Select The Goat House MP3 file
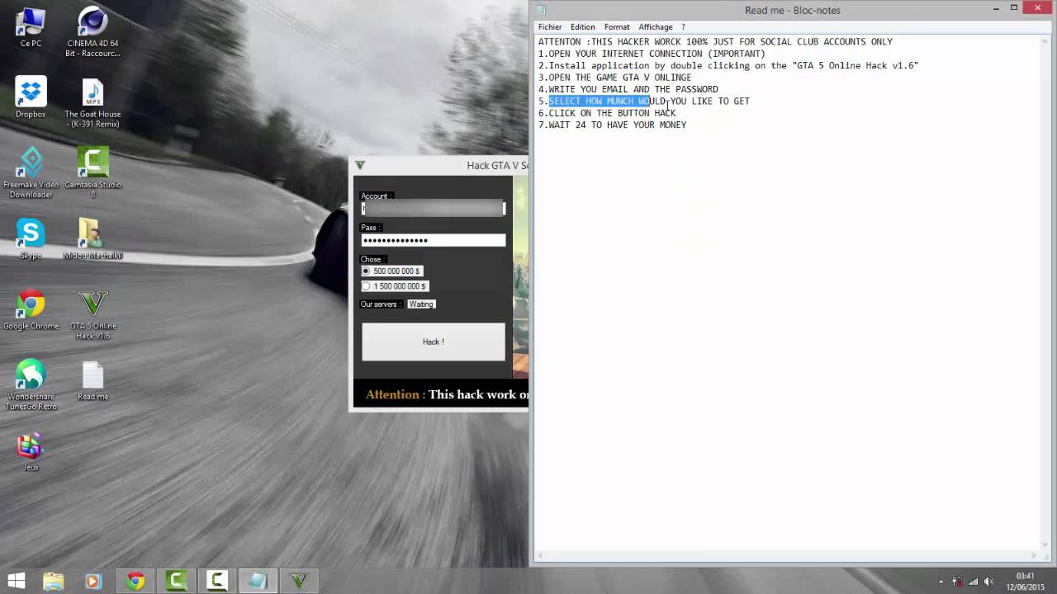 tap(92, 103)
